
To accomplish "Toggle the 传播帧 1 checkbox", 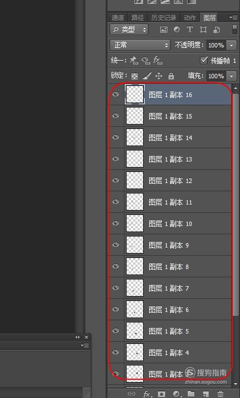I will (204, 61).
